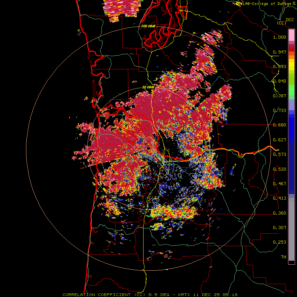The image size is (297, 297).
Task: Click the DCC label above the scale
Action: click(290, 20)
